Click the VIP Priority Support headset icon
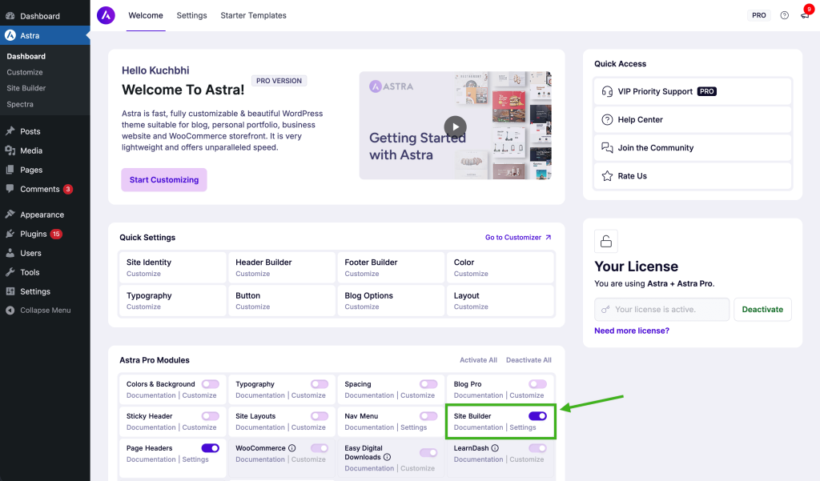The width and height of the screenshot is (820, 481). pyautogui.click(x=607, y=90)
